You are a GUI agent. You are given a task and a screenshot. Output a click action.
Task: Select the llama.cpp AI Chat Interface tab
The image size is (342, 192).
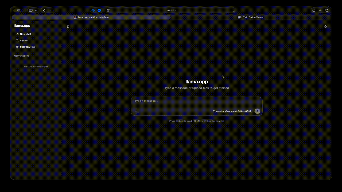point(91,17)
